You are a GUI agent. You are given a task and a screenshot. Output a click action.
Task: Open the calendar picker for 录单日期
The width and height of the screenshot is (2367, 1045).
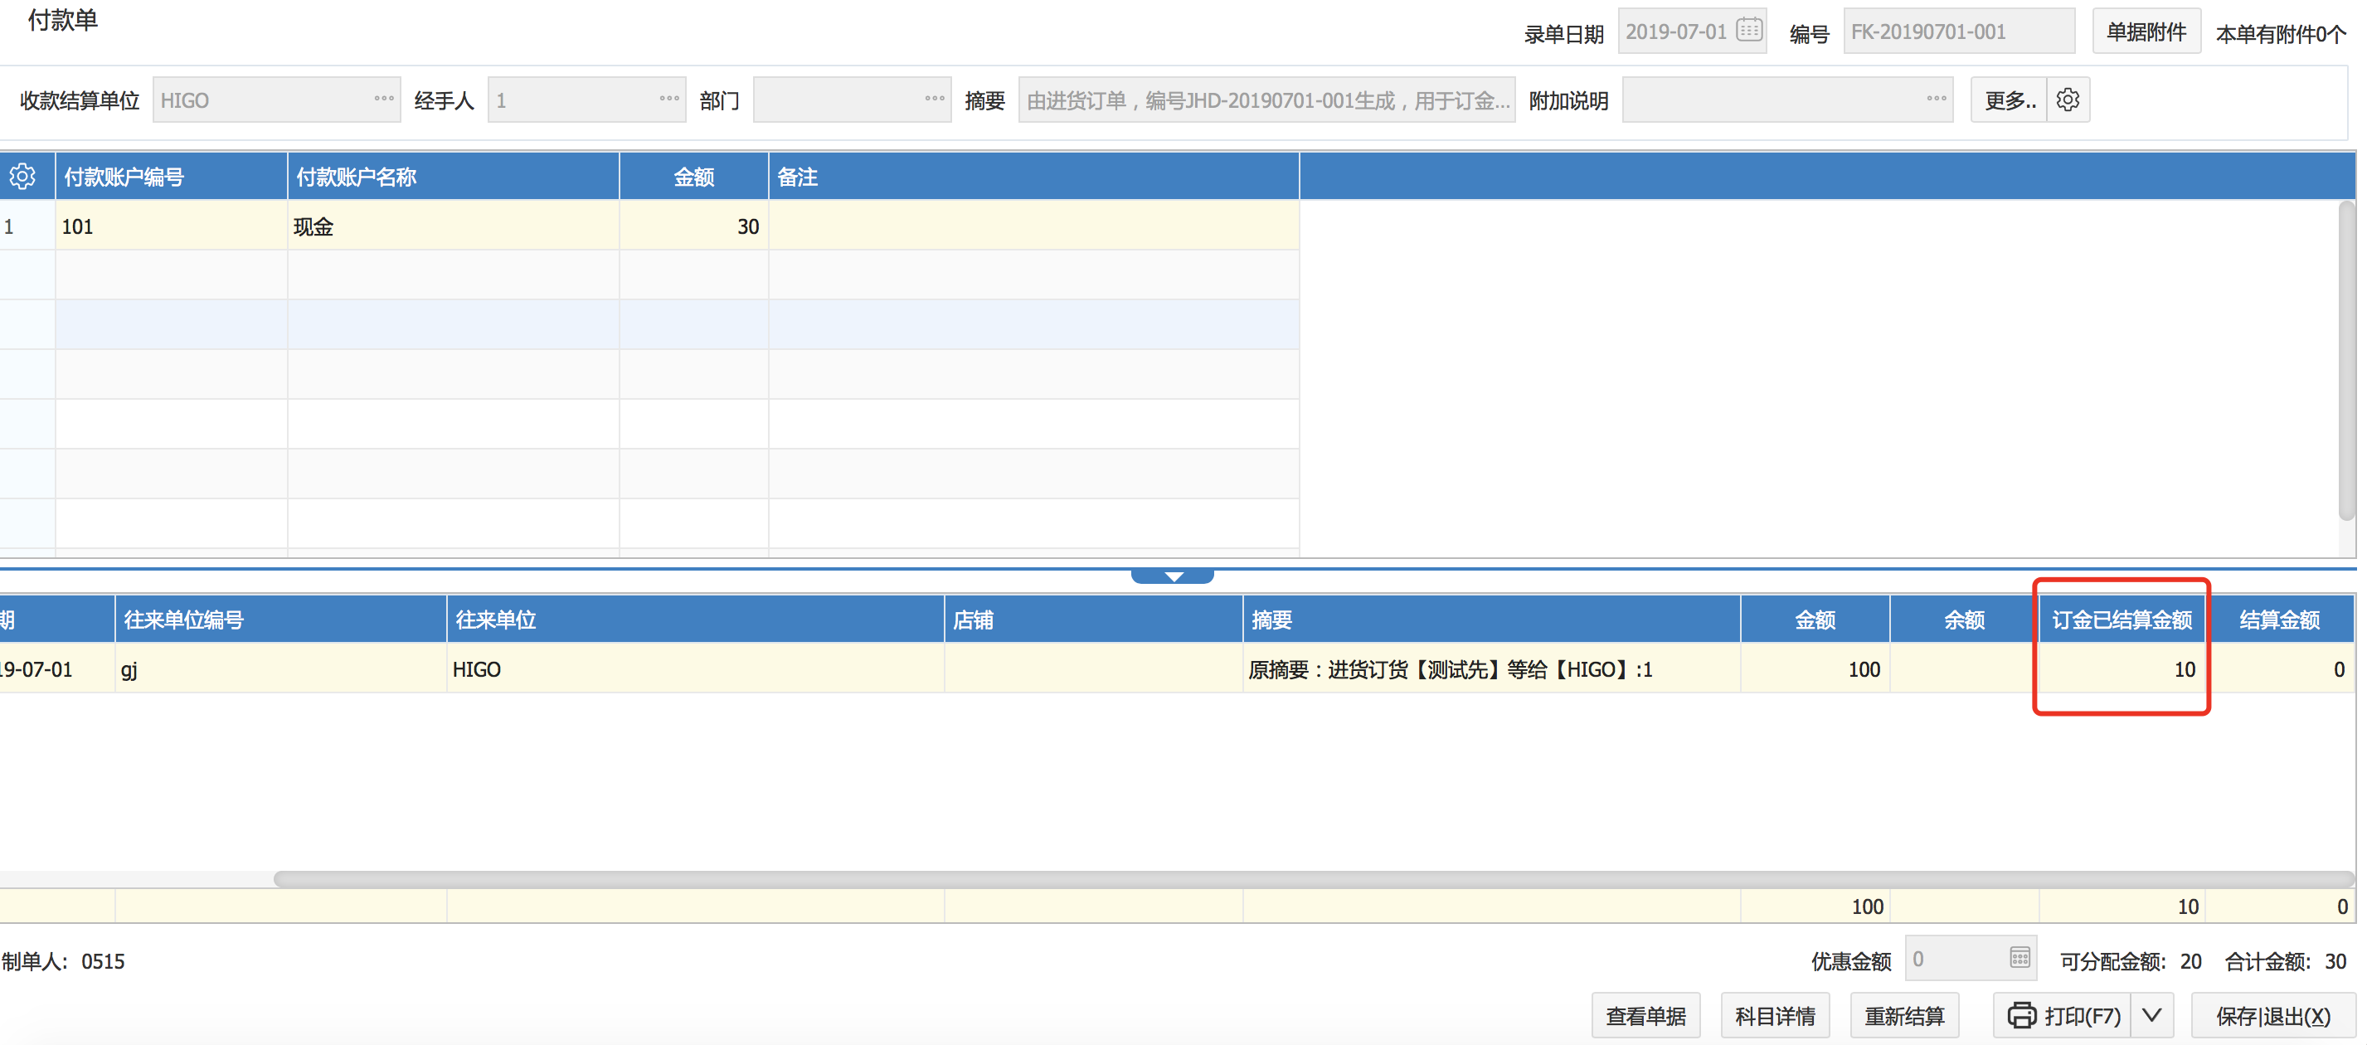[1748, 31]
